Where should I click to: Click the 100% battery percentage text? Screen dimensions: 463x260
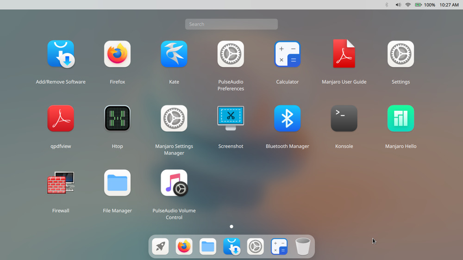[x=429, y=5]
